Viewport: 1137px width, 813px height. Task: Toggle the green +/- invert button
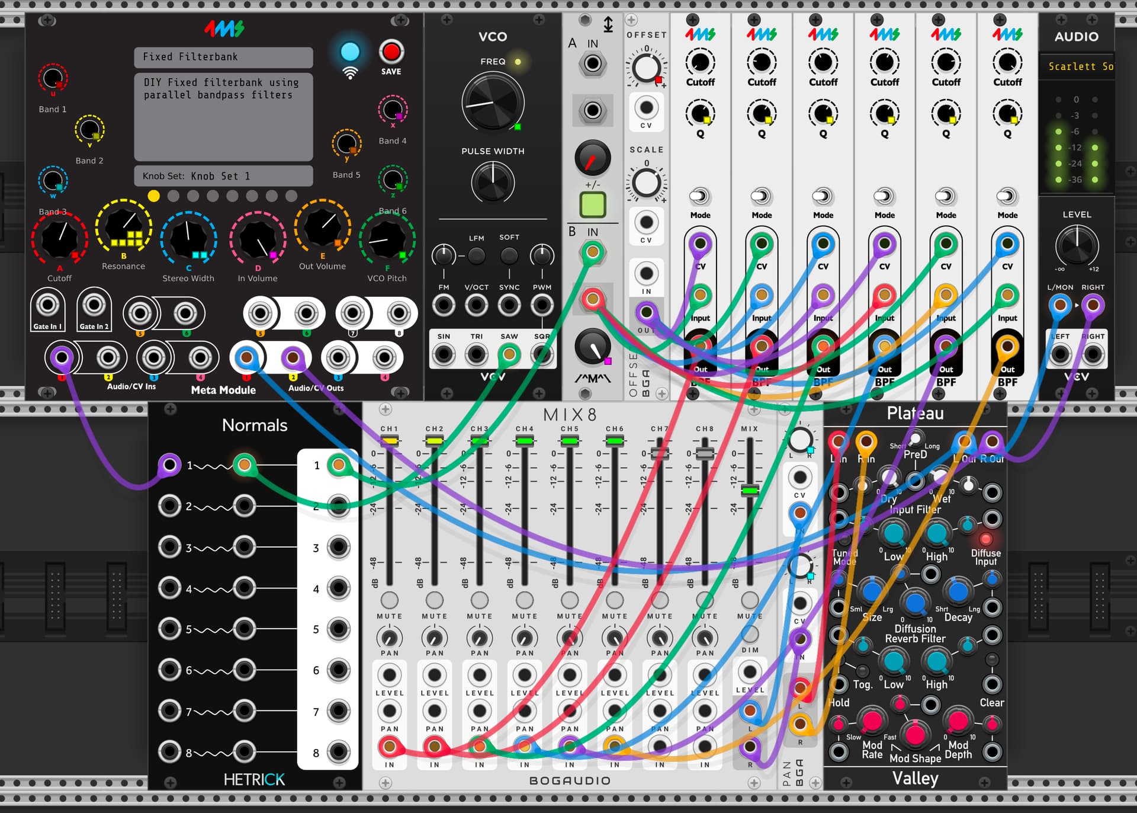pyautogui.click(x=592, y=205)
